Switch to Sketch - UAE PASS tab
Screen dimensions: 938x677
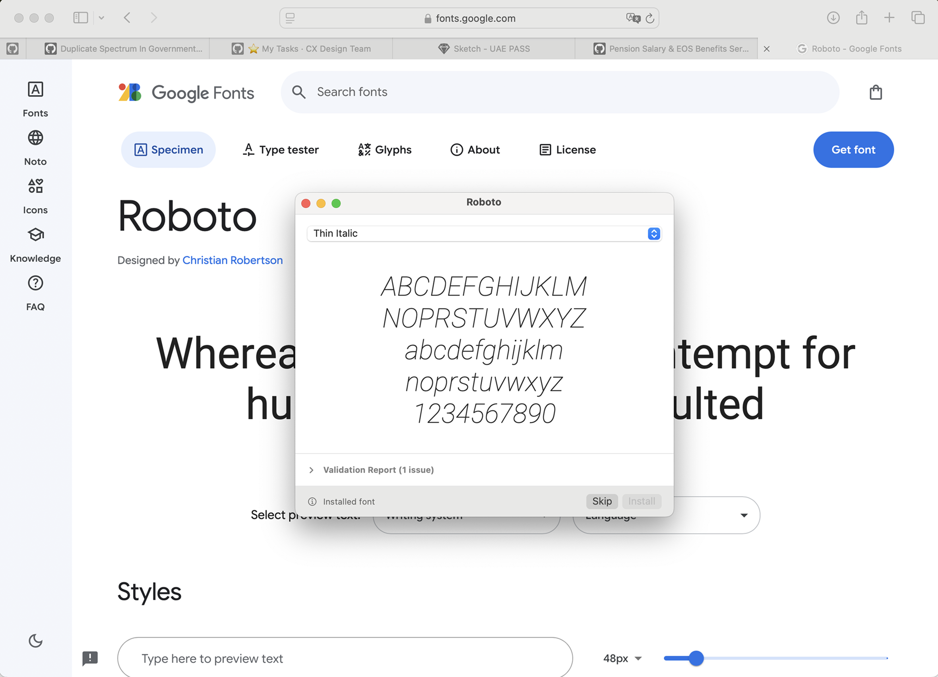point(484,49)
